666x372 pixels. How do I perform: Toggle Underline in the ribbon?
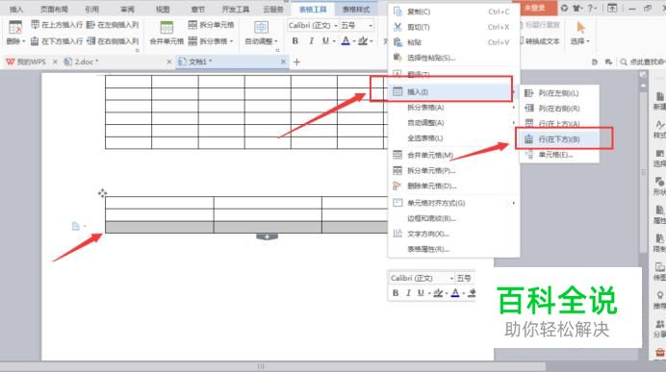pos(325,41)
